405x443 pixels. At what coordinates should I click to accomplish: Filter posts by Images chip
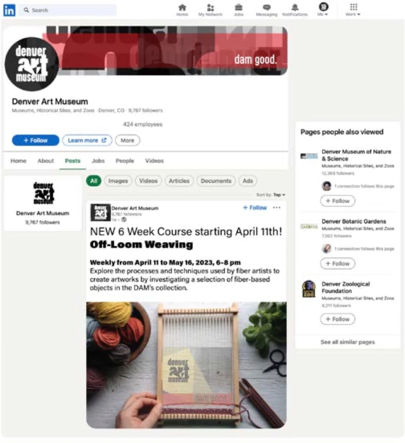[x=118, y=181]
